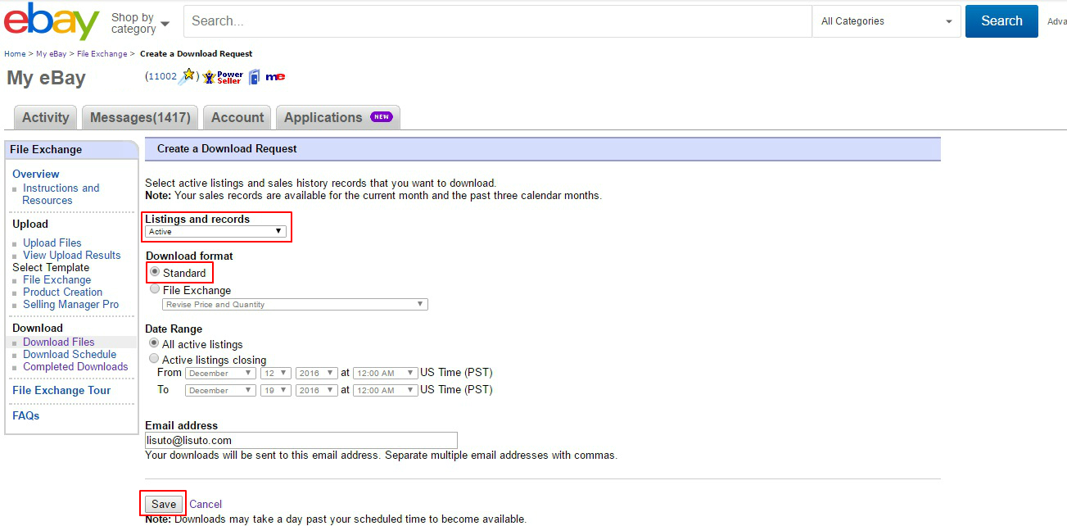
Task: Click the Save button
Action: coord(164,504)
